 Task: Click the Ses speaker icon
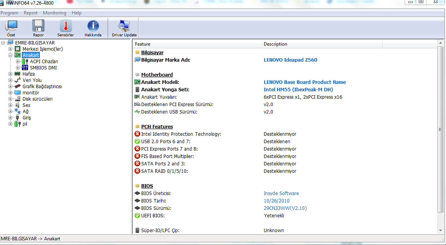(18, 105)
